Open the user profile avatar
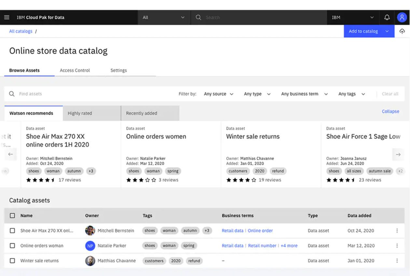 tap(402, 18)
